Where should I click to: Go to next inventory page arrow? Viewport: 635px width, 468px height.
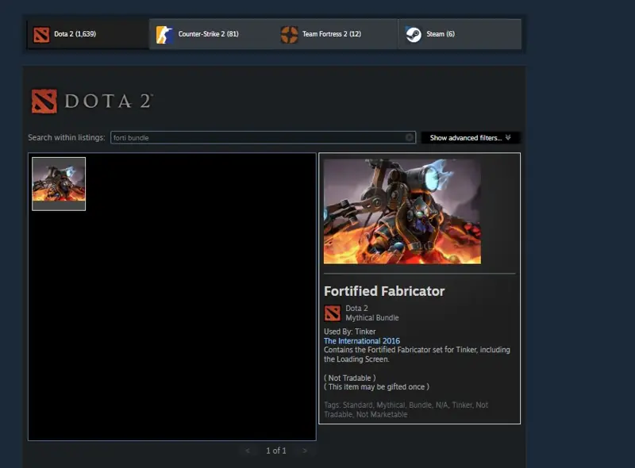click(305, 451)
